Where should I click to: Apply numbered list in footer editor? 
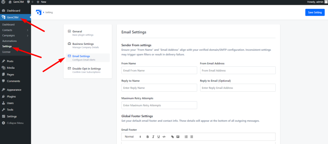pos(186,137)
